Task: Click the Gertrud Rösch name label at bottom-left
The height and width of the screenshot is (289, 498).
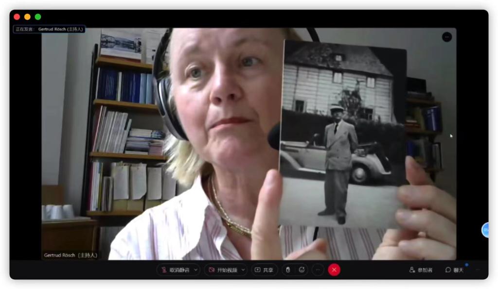Action: click(x=71, y=255)
